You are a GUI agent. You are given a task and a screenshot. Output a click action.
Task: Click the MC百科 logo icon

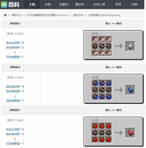4,5
